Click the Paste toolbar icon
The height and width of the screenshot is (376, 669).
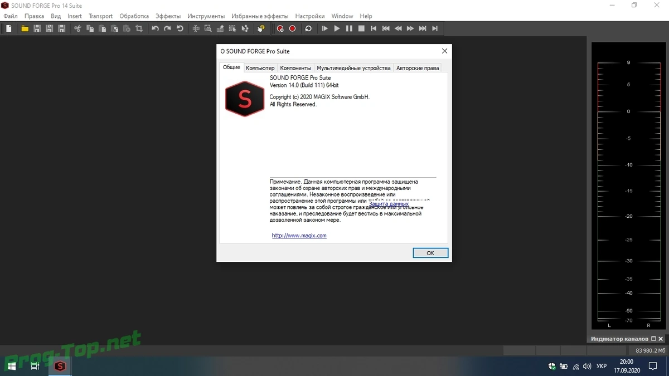tap(102, 28)
